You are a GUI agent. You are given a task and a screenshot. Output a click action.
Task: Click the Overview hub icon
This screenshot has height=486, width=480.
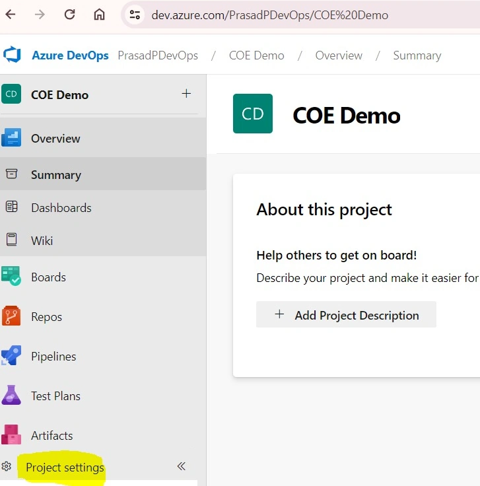point(11,137)
